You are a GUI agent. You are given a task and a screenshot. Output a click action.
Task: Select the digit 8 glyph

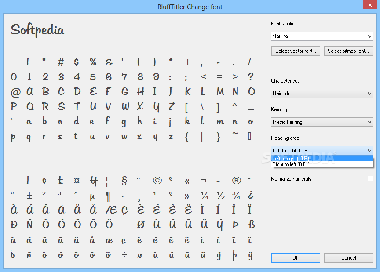pos(140,77)
